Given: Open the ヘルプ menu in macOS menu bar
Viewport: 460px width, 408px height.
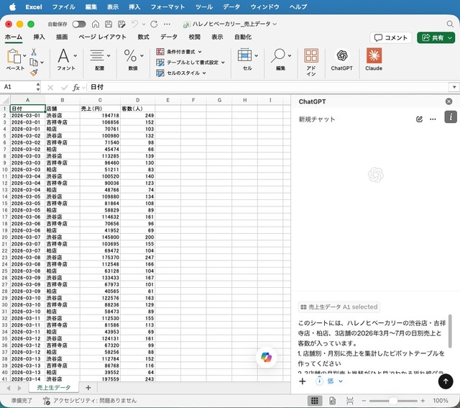Looking at the screenshot, I should point(298,6).
